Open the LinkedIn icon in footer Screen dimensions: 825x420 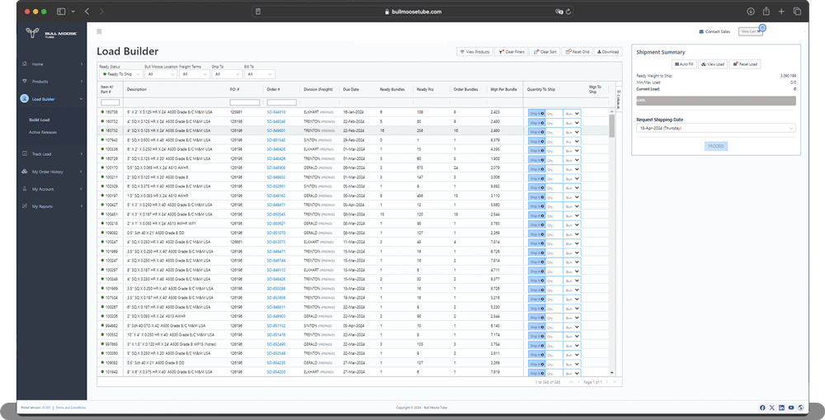(781, 408)
